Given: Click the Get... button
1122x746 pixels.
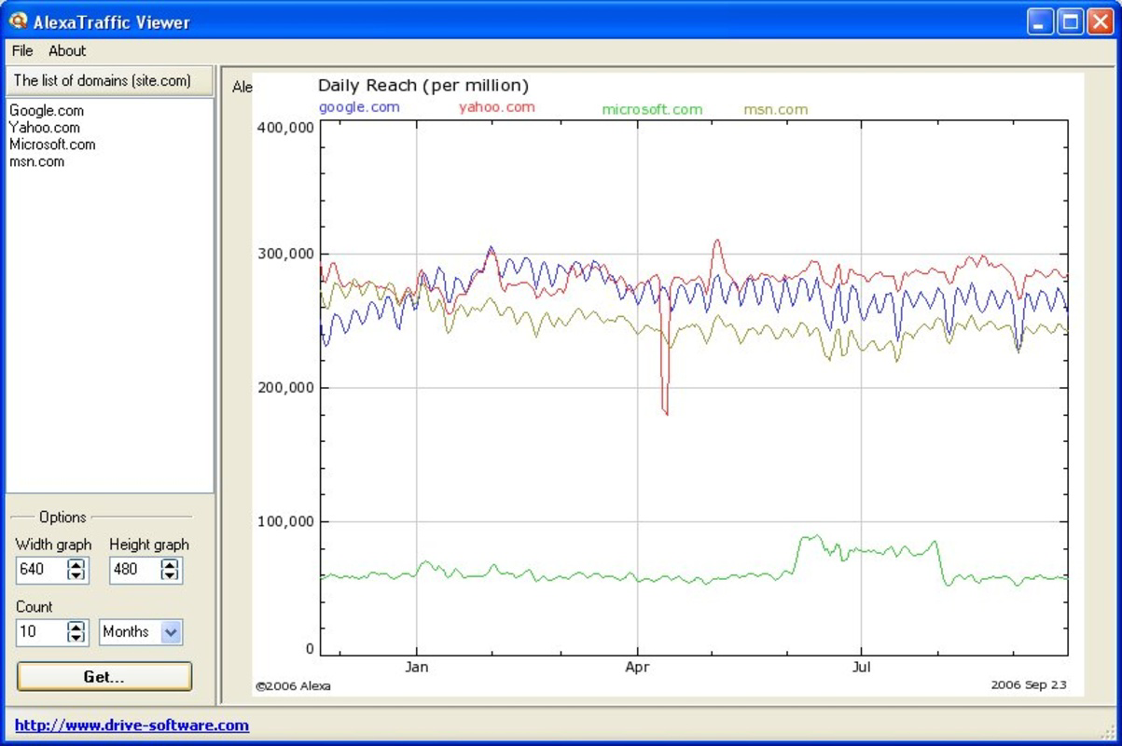Looking at the screenshot, I should click(x=104, y=677).
